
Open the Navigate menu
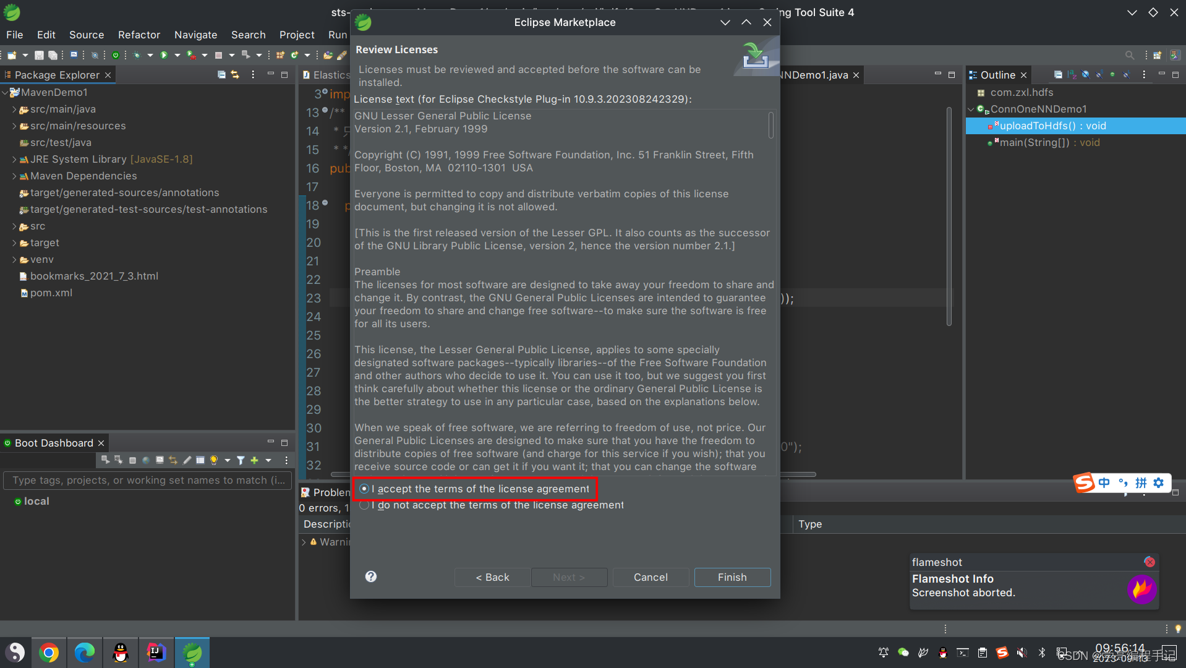pyautogui.click(x=195, y=35)
